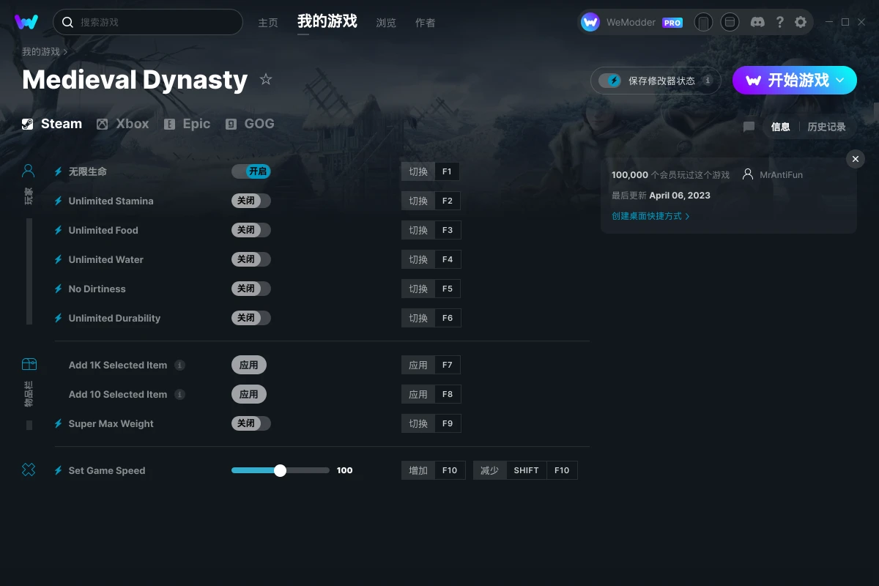Image resolution: width=879 pixels, height=586 pixels.
Task: Apply Add 10 Selected Item
Action: (249, 394)
